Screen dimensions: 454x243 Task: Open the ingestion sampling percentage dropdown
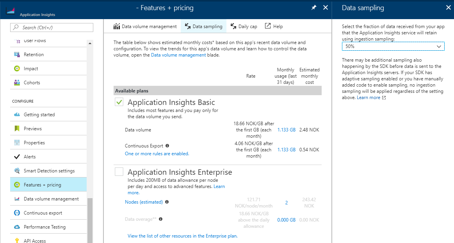point(393,46)
